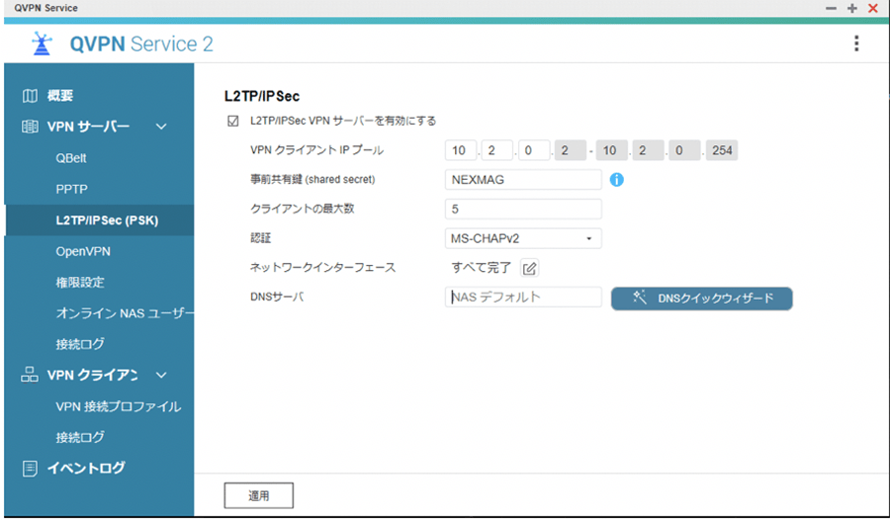Screen dimensions: 890x520
Task: Open the 認証 MS-CHAPv2 dropdown
Action: click(x=523, y=238)
